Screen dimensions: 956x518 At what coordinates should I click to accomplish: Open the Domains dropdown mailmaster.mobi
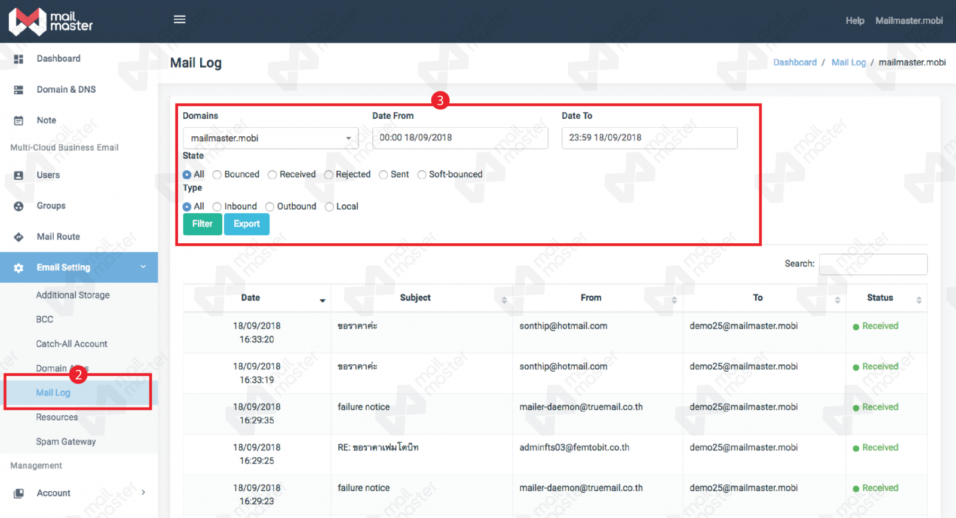tap(271, 138)
